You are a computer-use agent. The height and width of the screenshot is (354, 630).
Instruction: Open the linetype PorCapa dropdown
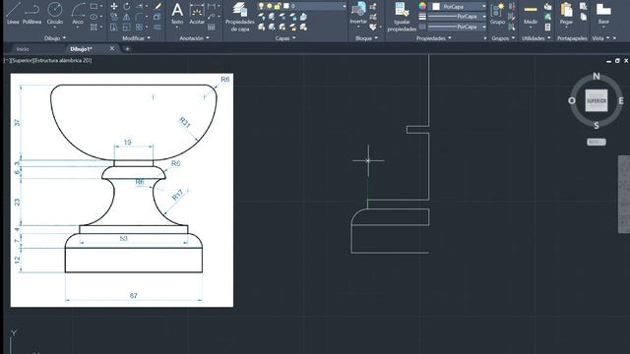click(457, 27)
